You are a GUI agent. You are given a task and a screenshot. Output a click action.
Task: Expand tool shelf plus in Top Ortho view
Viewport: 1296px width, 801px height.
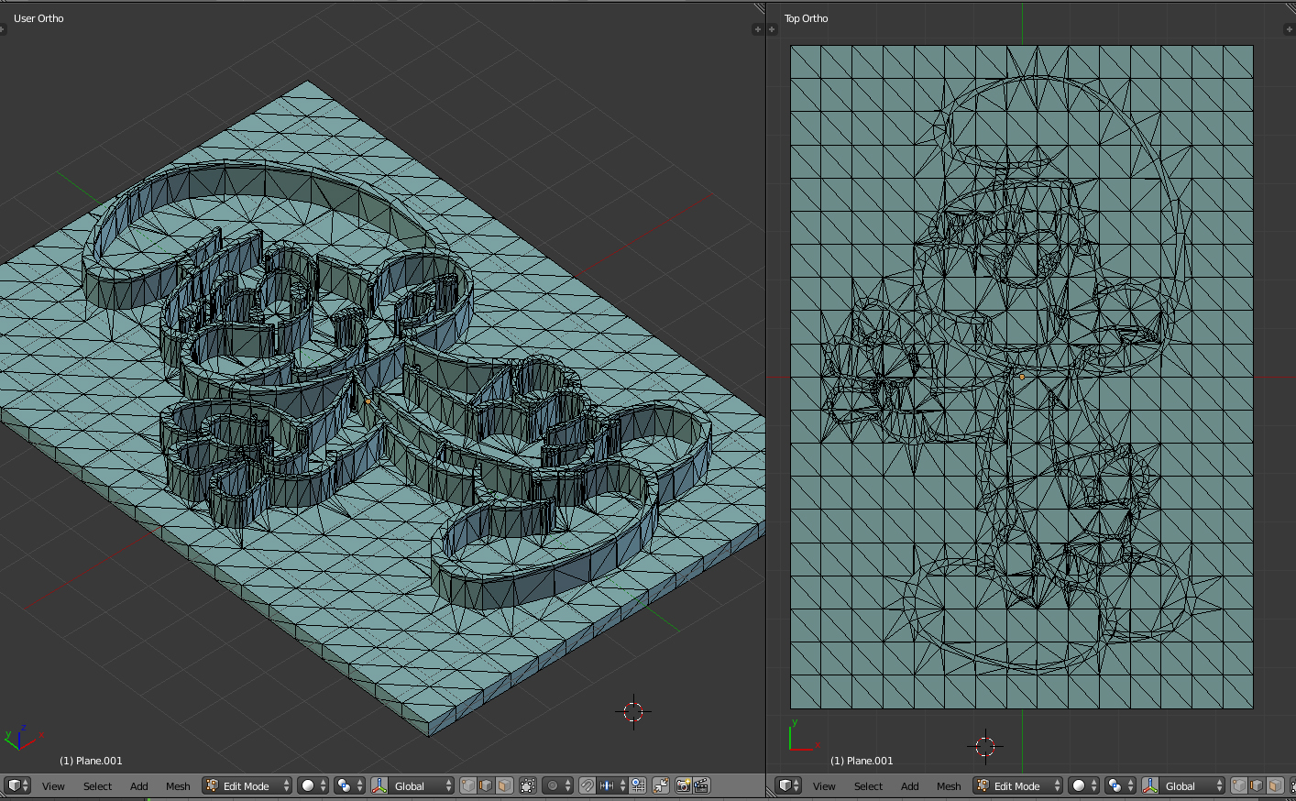click(x=772, y=29)
